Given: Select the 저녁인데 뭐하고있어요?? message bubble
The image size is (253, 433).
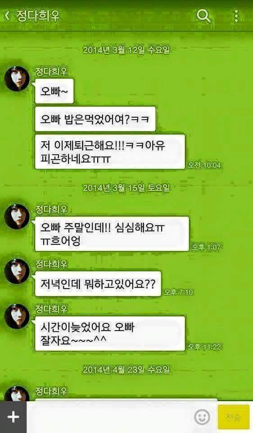Looking at the screenshot, I should pos(98,284).
